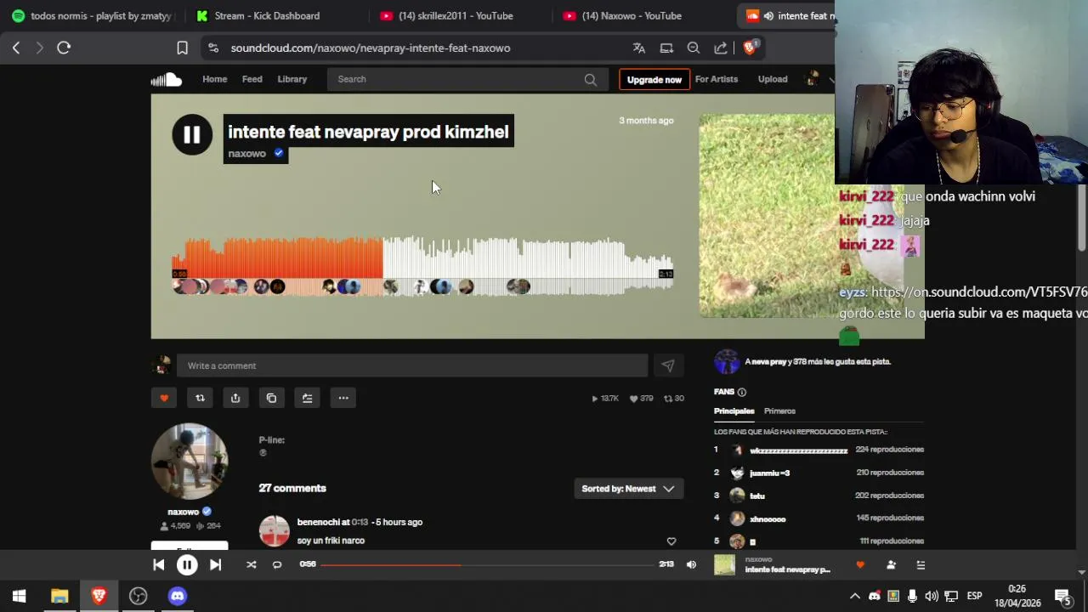Click the Fans info icon

tap(742, 392)
